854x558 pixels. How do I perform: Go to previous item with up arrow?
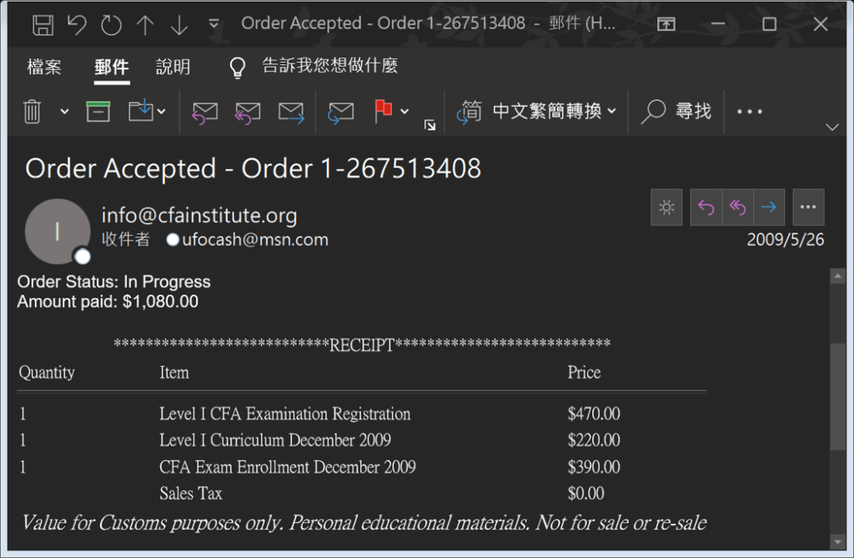coord(145,24)
